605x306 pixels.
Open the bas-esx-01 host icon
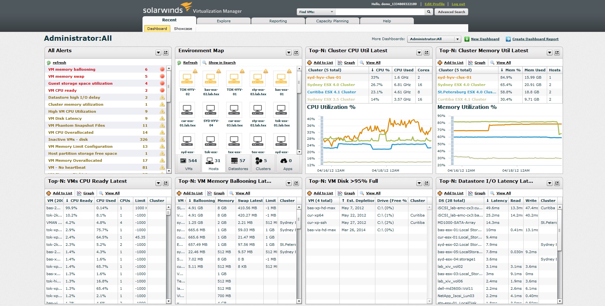[281, 78]
